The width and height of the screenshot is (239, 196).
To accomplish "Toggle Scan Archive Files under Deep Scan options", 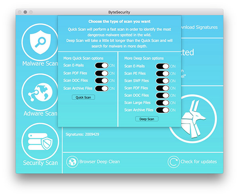I will [163, 110].
